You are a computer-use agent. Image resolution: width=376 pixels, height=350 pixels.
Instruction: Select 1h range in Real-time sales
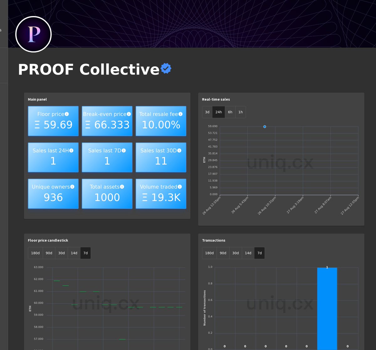coord(241,112)
